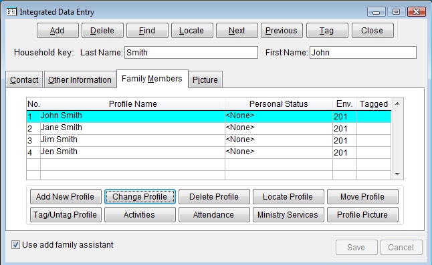Screen dimensions: 432x265
Task: Focus the Last Name field
Action: 191,53
